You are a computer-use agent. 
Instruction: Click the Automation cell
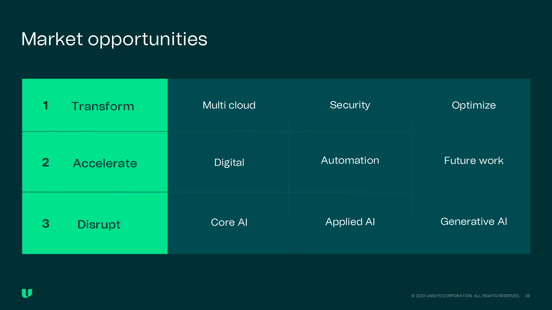click(350, 160)
